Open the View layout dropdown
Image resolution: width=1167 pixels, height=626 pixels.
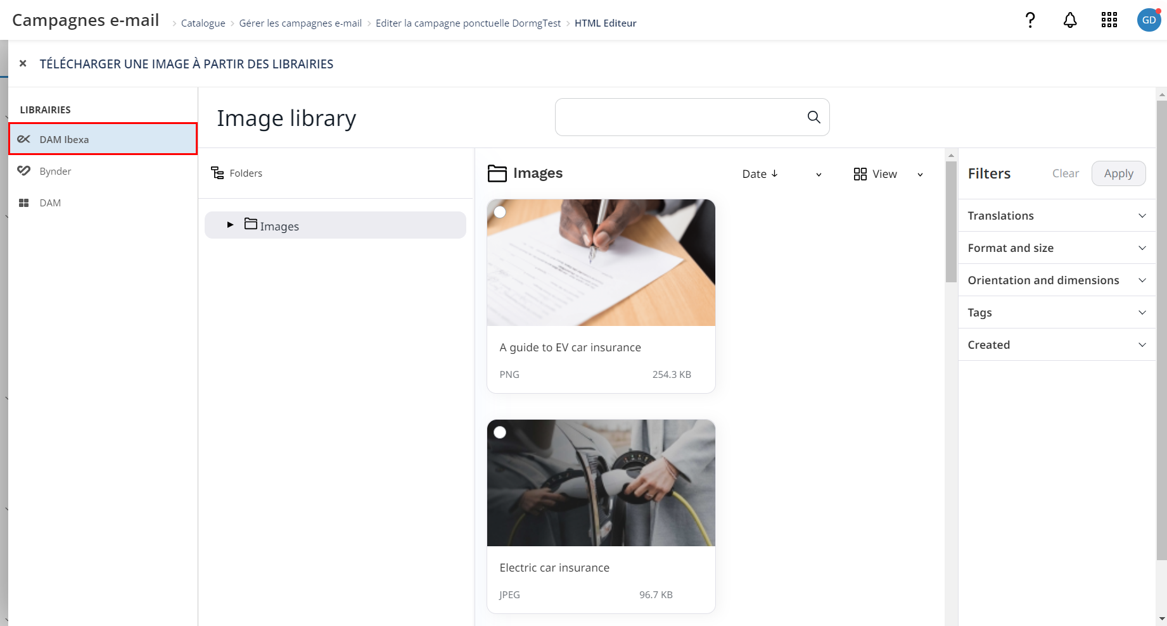pos(888,174)
